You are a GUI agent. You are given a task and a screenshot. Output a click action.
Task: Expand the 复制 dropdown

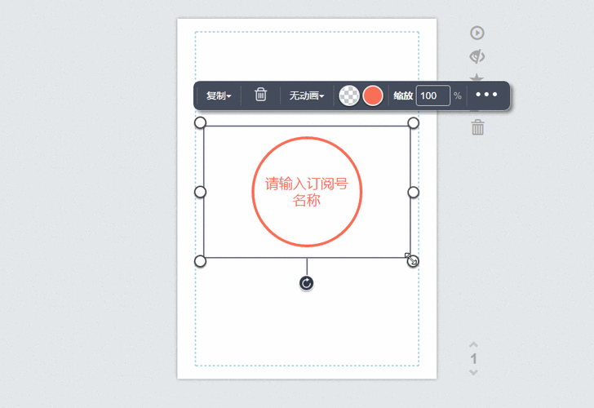click(x=218, y=95)
